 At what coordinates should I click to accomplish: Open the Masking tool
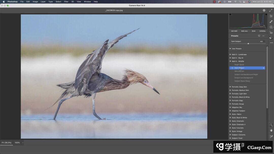click(271, 27)
